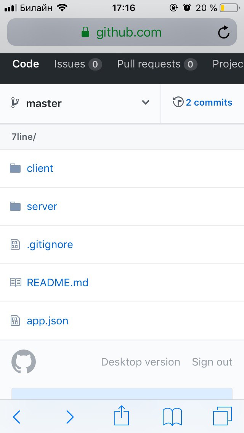Tap the cellular signal bars
The height and width of the screenshot is (433, 244).
(x=11, y=8)
